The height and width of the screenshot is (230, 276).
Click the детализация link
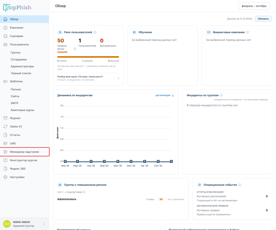point(163,95)
